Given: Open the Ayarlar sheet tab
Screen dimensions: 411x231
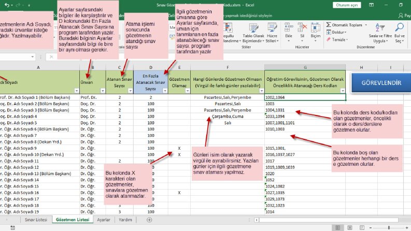Looking at the screenshot, I should click(104, 220).
